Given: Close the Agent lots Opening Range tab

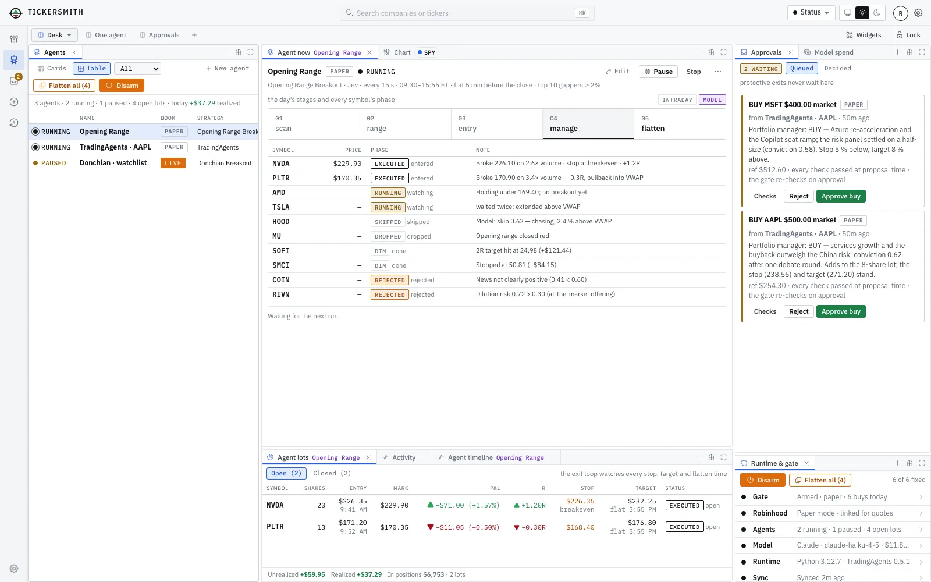Looking at the screenshot, I should pyautogui.click(x=368, y=457).
